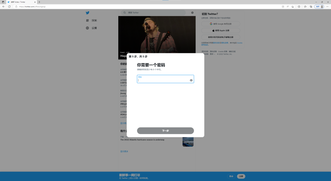Viewport: 331px width, 181px height.
Task: Minimize the browser window
Action: (316, 2)
